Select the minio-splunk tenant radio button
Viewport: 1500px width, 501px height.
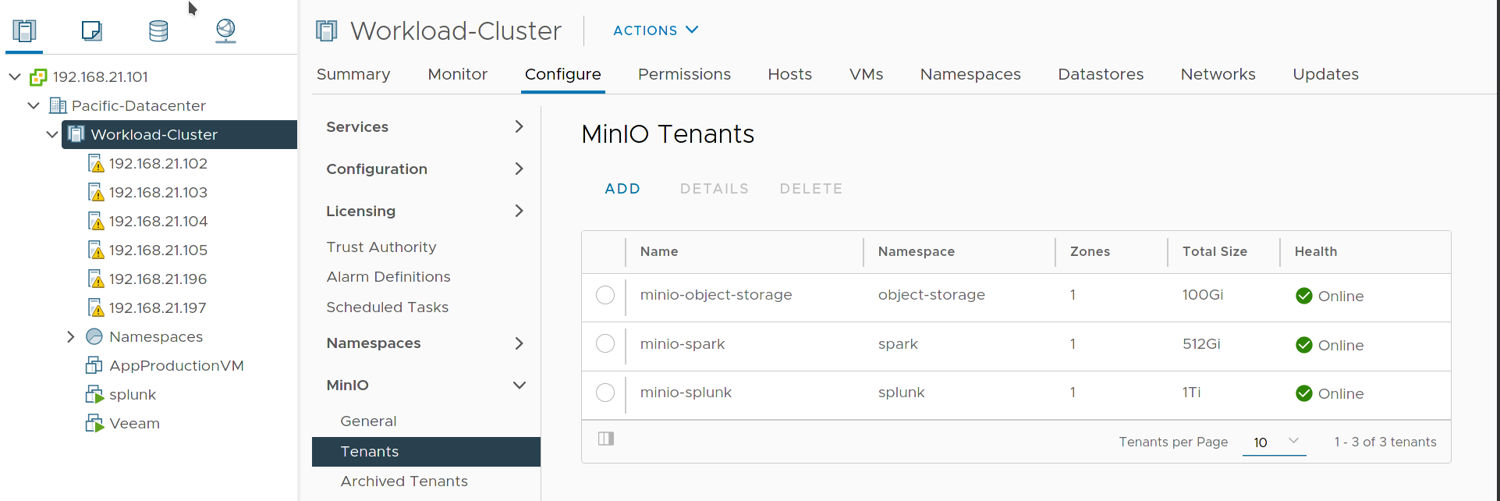[x=605, y=393]
